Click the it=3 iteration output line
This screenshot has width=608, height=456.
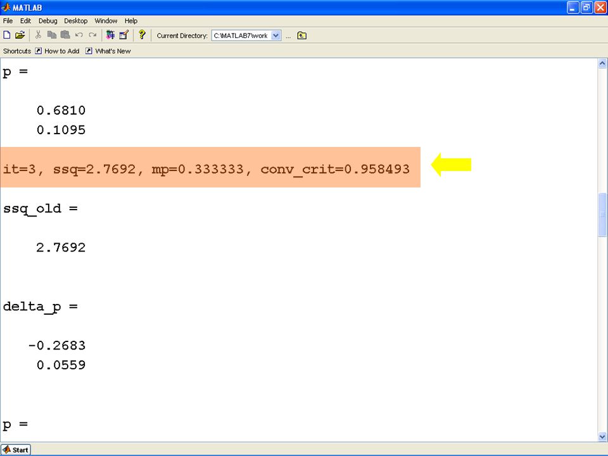(x=206, y=169)
